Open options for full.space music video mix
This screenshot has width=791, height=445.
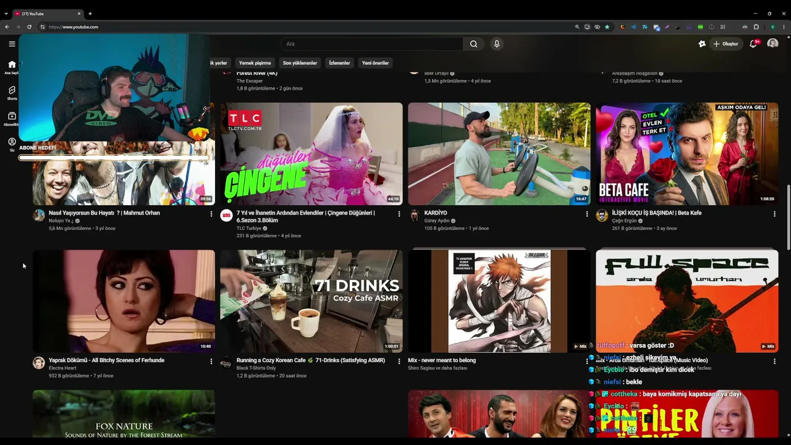774,361
